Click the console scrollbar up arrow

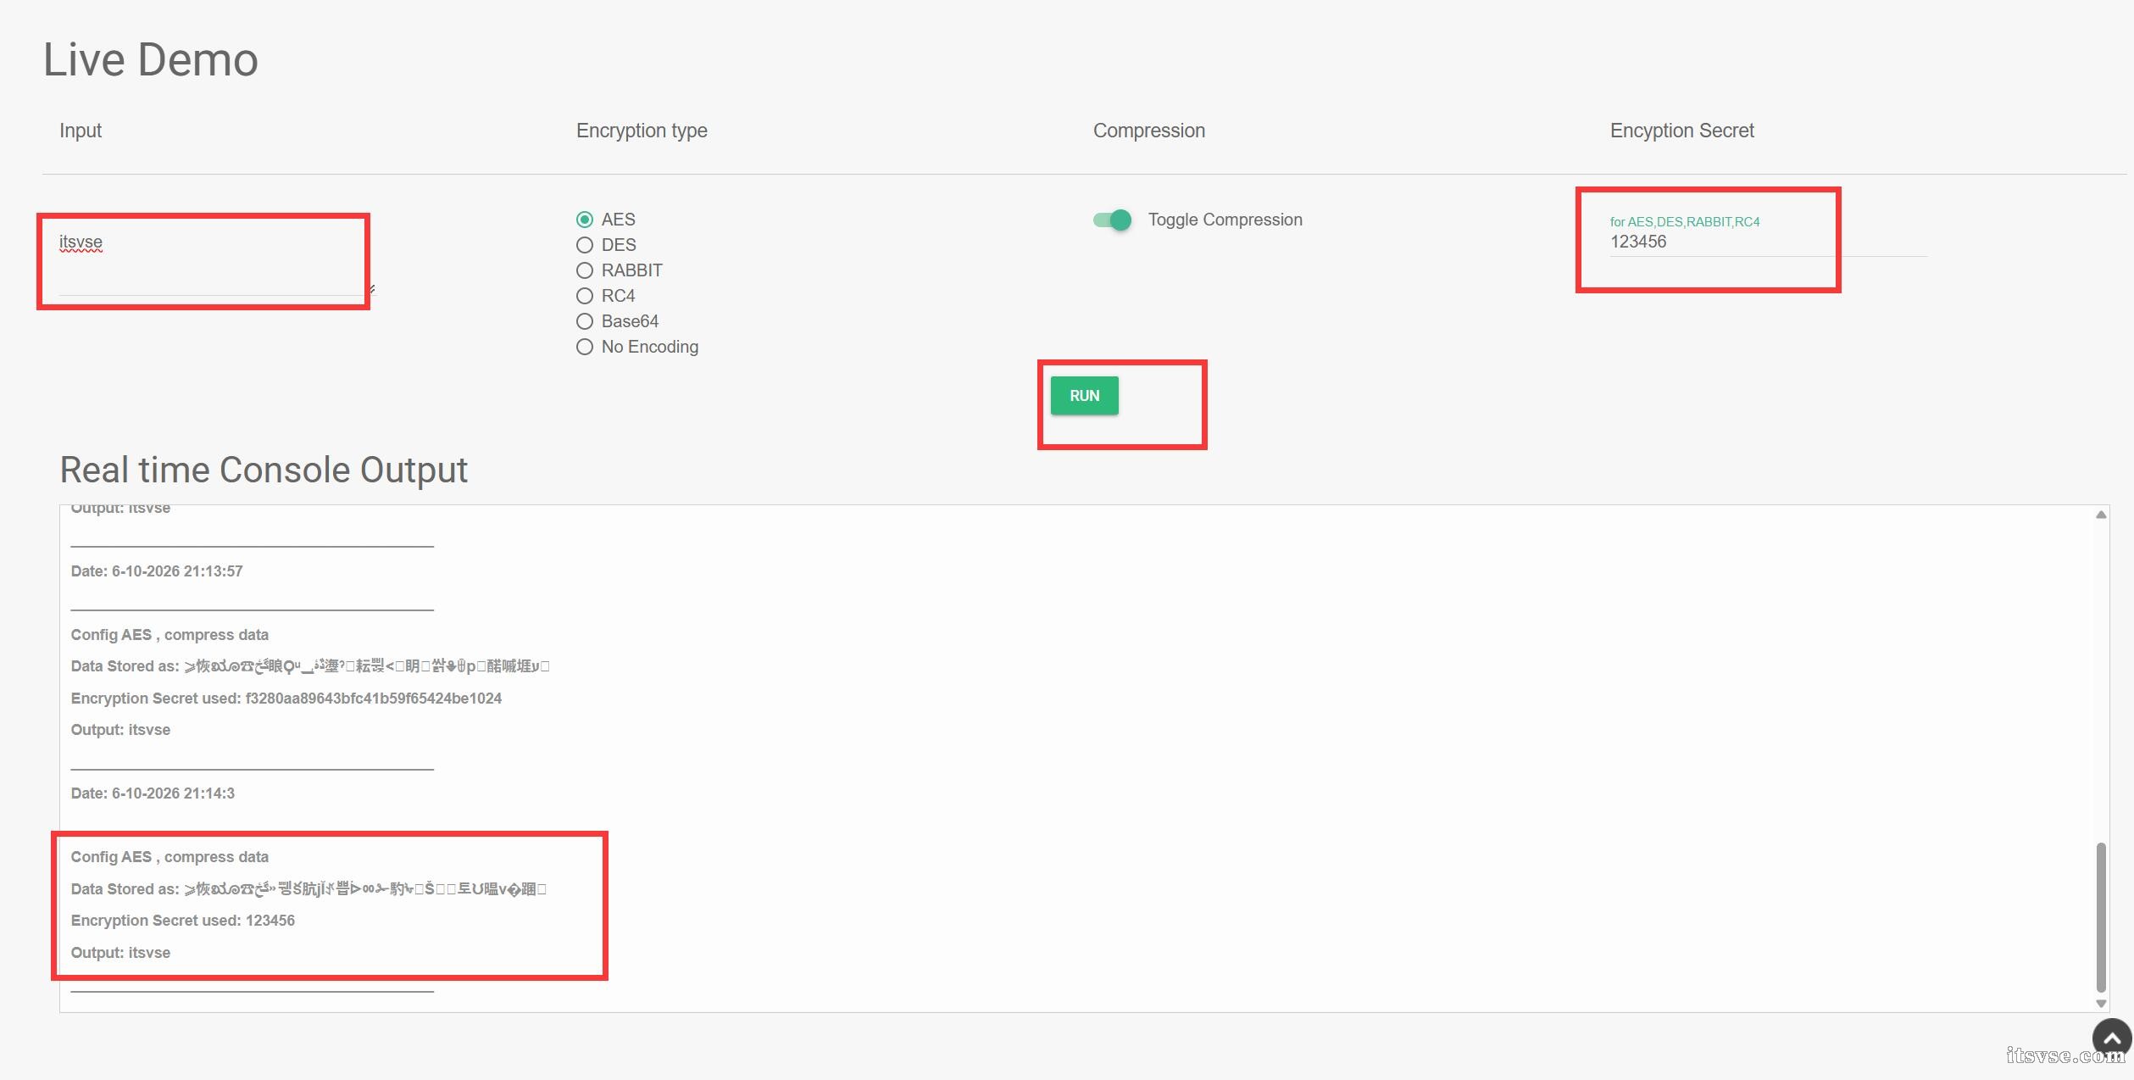[x=2101, y=515]
